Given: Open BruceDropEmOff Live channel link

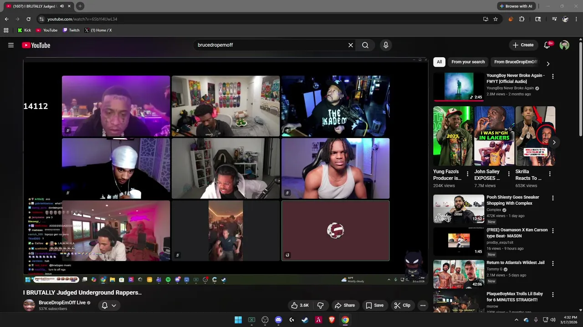Looking at the screenshot, I should click(62, 302).
